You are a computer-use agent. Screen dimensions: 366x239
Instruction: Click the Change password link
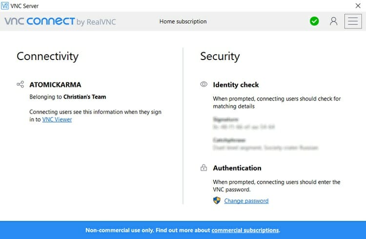[x=246, y=201]
